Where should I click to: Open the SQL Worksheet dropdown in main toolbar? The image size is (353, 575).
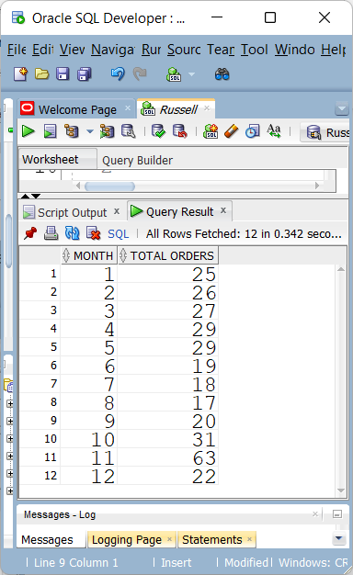coord(191,74)
